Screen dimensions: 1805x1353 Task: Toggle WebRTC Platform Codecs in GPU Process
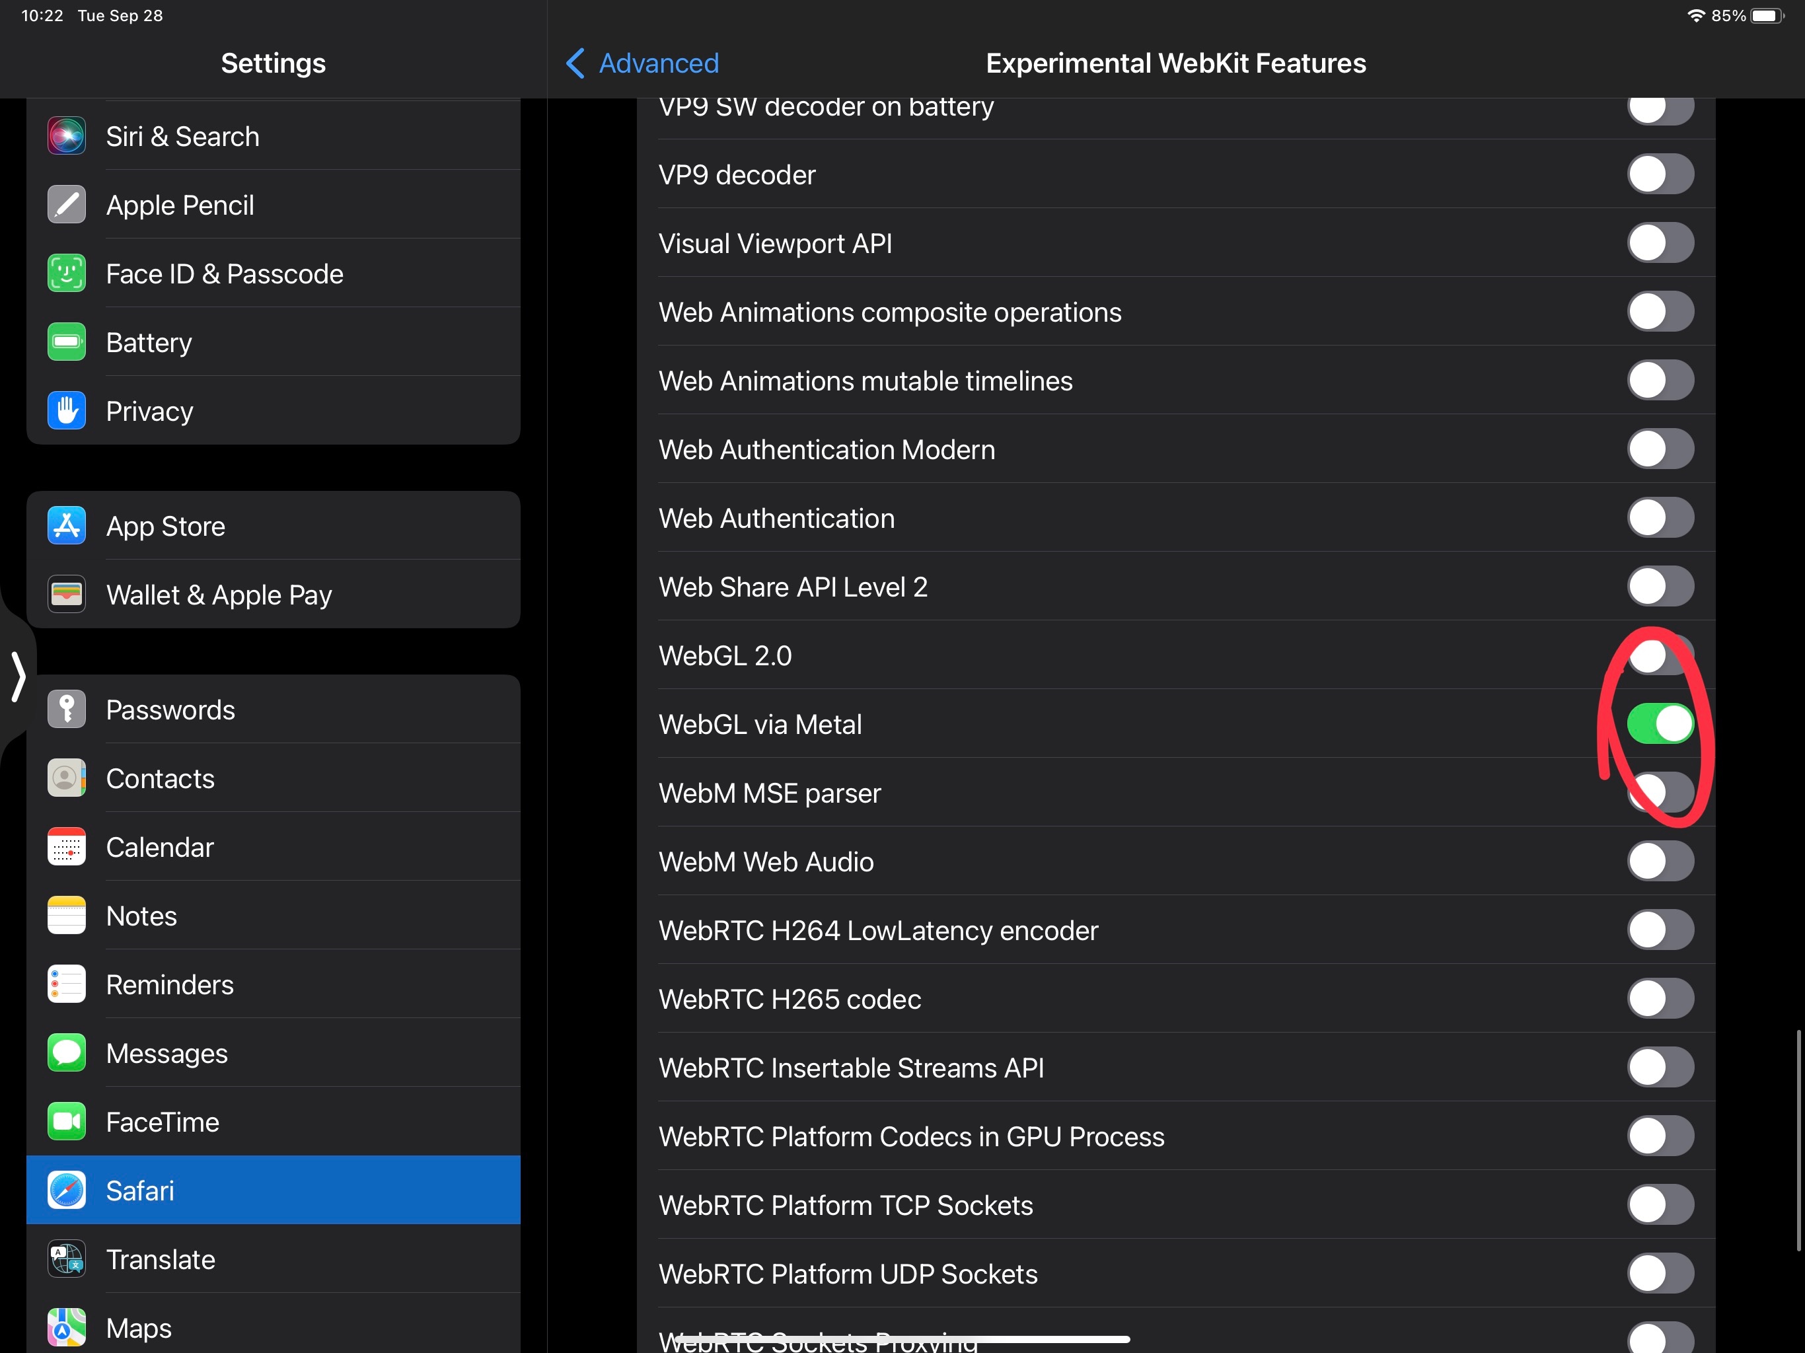pyautogui.click(x=1660, y=1135)
